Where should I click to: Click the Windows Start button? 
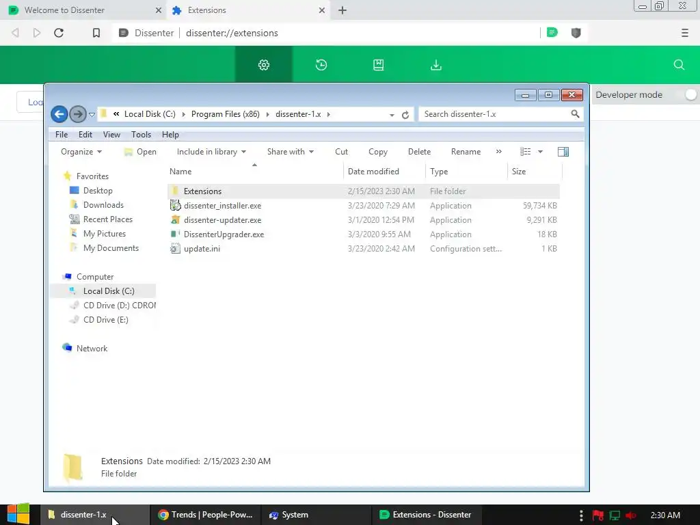(x=18, y=514)
